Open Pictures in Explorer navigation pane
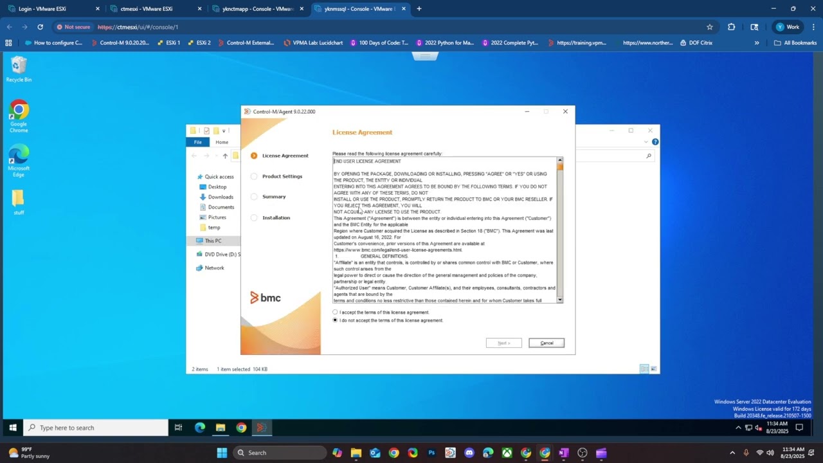Viewport: 823px width, 463px height. pyautogui.click(x=217, y=217)
